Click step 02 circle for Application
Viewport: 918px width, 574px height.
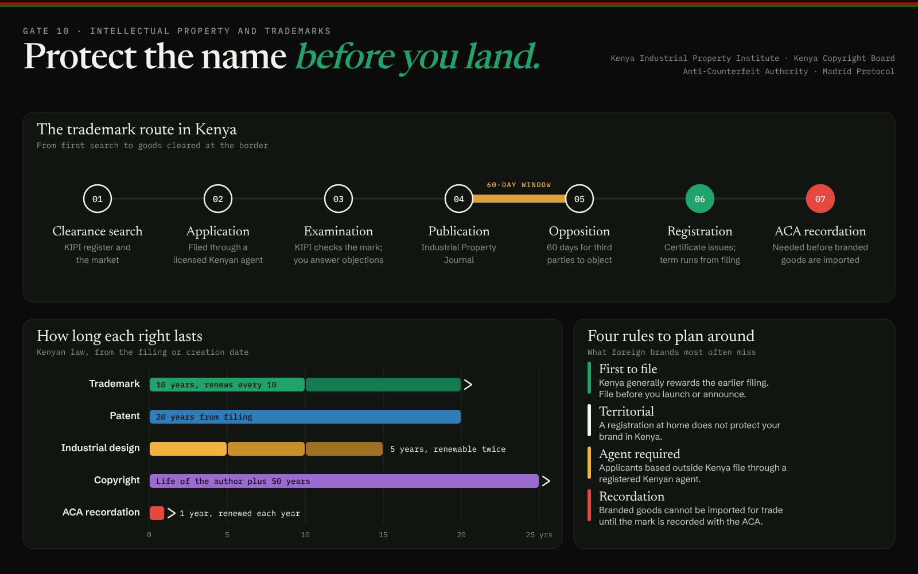pyautogui.click(x=218, y=199)
